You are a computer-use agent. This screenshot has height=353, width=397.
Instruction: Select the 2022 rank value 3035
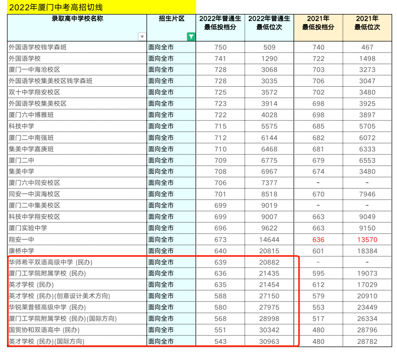269,81
